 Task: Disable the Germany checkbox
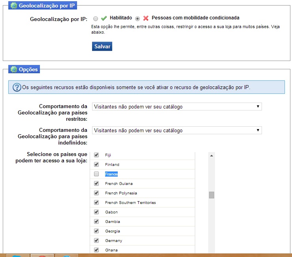96,241
